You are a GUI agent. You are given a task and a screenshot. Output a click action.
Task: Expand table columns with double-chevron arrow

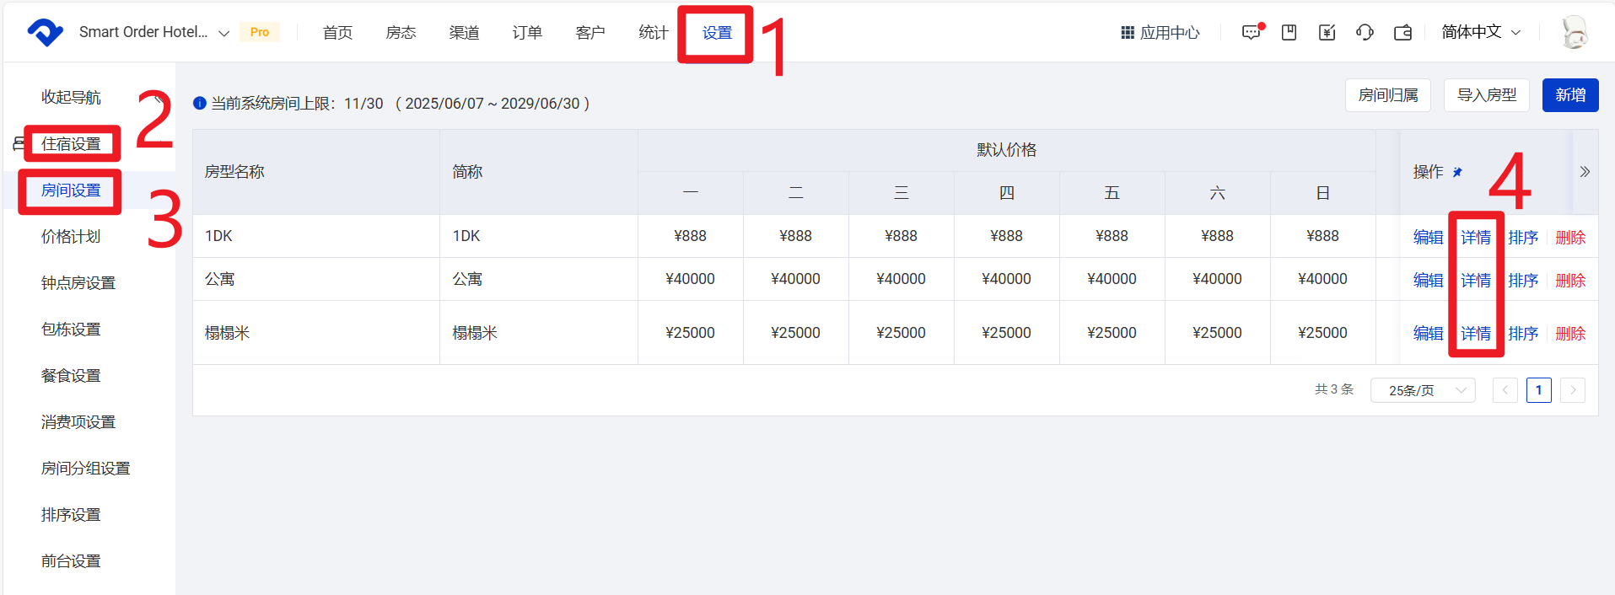[1585, 172]
